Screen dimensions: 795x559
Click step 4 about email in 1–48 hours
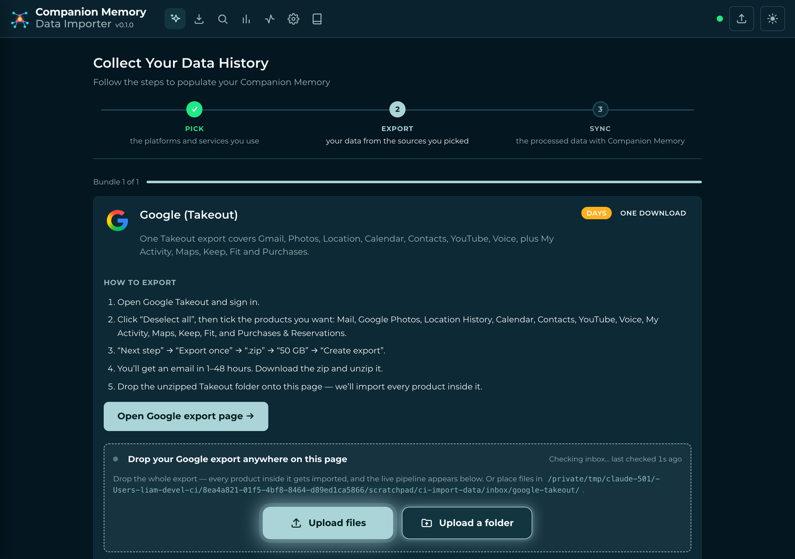click(250, 369)
